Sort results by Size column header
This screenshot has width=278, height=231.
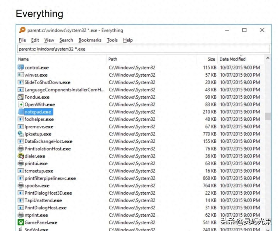click(x=211, y=59)
